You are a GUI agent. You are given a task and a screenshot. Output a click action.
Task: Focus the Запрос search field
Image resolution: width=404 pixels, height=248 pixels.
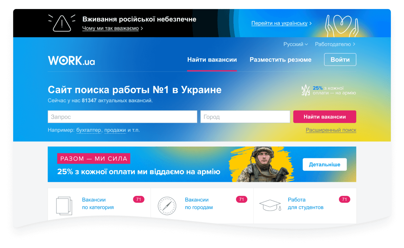(123, 117)
